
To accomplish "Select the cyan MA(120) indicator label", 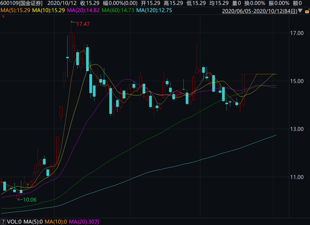I will (154, 10).
